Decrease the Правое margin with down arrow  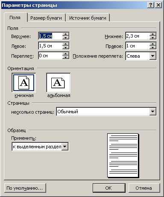pyautogui.click(x=153, y=47)
